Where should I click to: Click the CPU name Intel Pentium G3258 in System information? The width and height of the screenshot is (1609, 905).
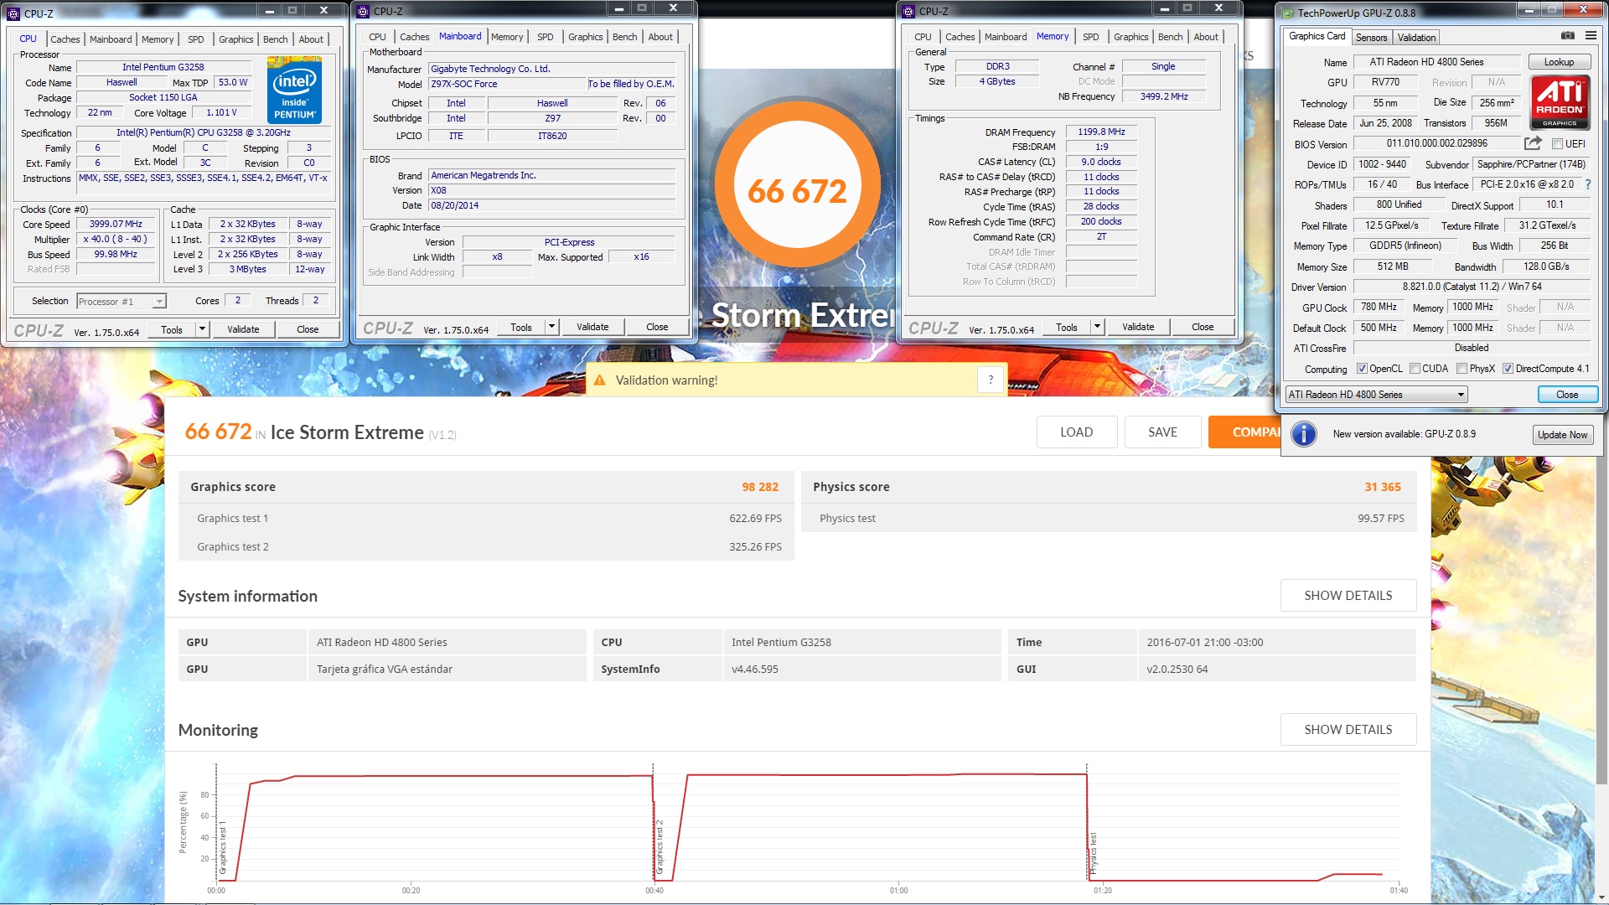tap(781, 643)
